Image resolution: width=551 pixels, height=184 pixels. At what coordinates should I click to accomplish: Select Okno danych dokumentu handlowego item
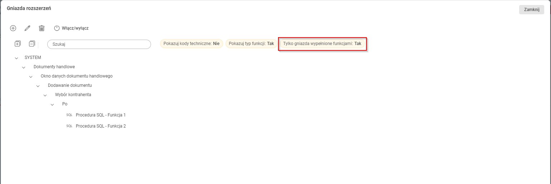pos(77,76)
